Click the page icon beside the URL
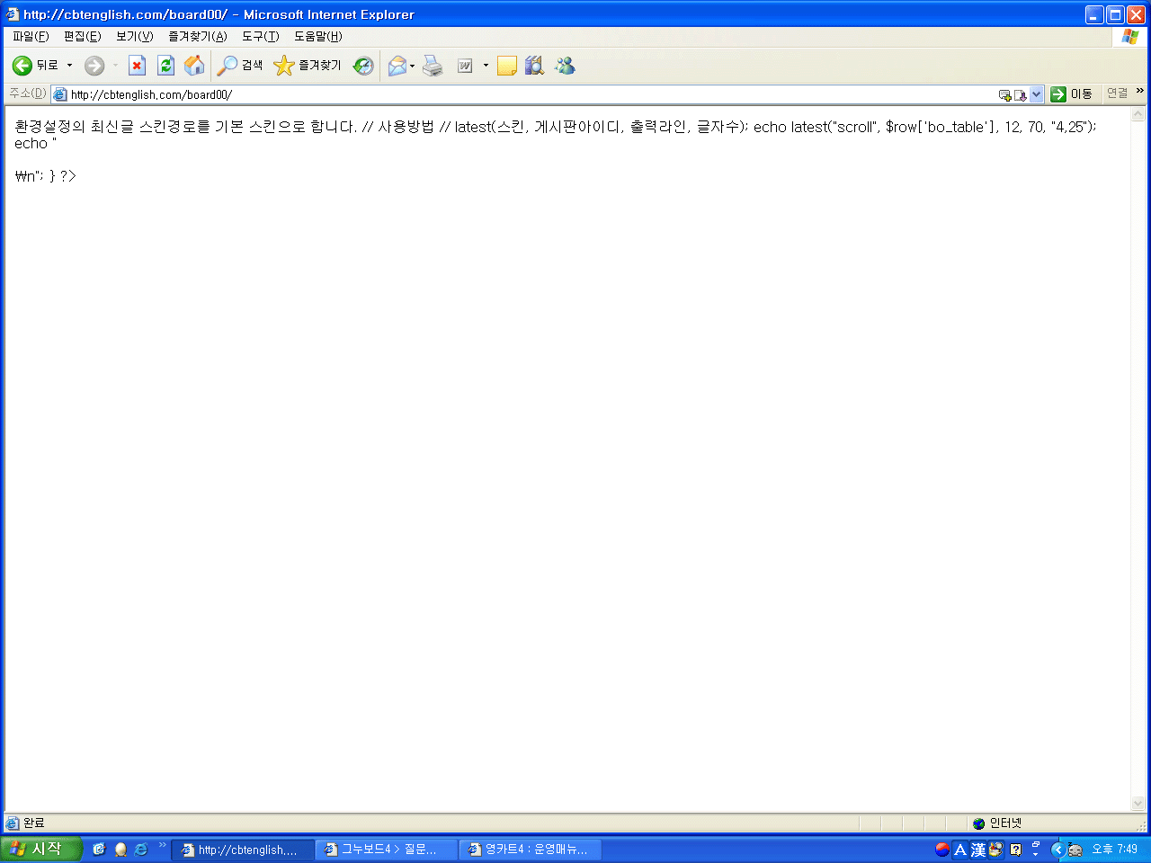The height and width of the screenshot is (863, 1151). (x=60, y=94)
